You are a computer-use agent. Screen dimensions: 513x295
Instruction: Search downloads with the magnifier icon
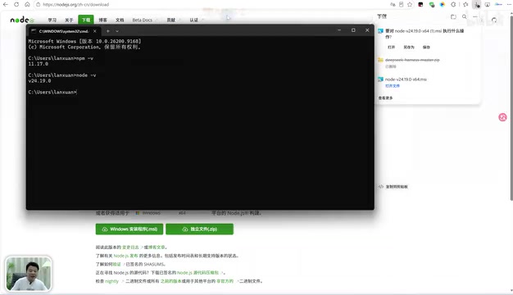[465, 16]
